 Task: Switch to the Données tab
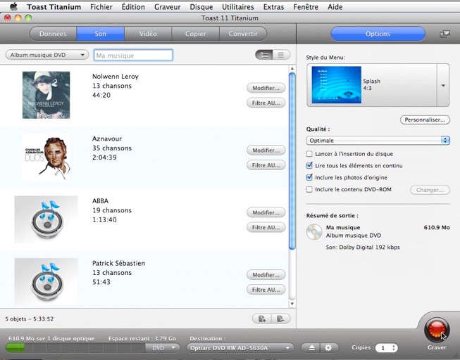click(53, 34)
